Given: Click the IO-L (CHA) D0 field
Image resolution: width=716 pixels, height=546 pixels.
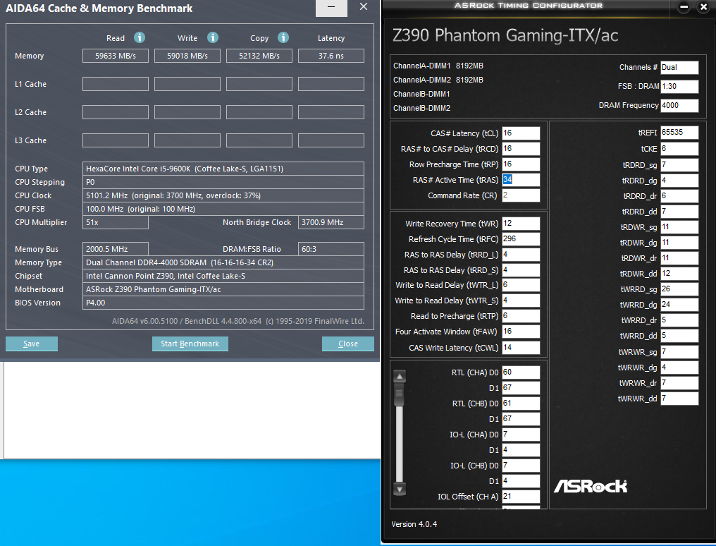Looking at the screenshot, I should [521, 435].
